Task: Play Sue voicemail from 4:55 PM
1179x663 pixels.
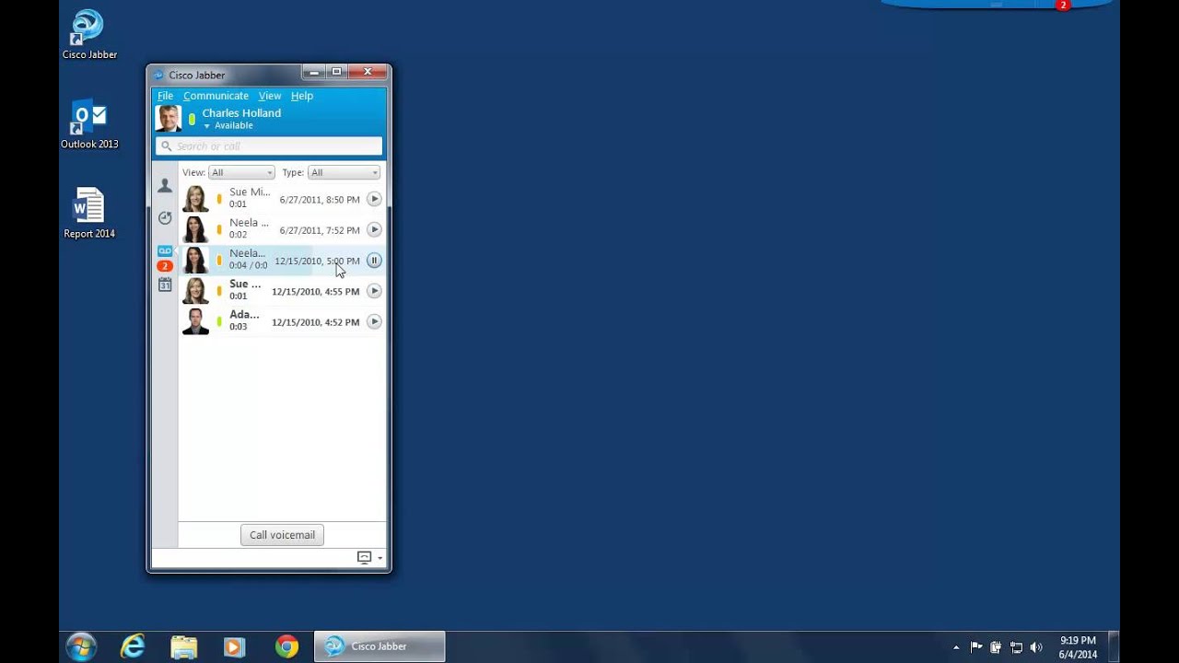Action: pyautogui.click(x=374, y=291)
